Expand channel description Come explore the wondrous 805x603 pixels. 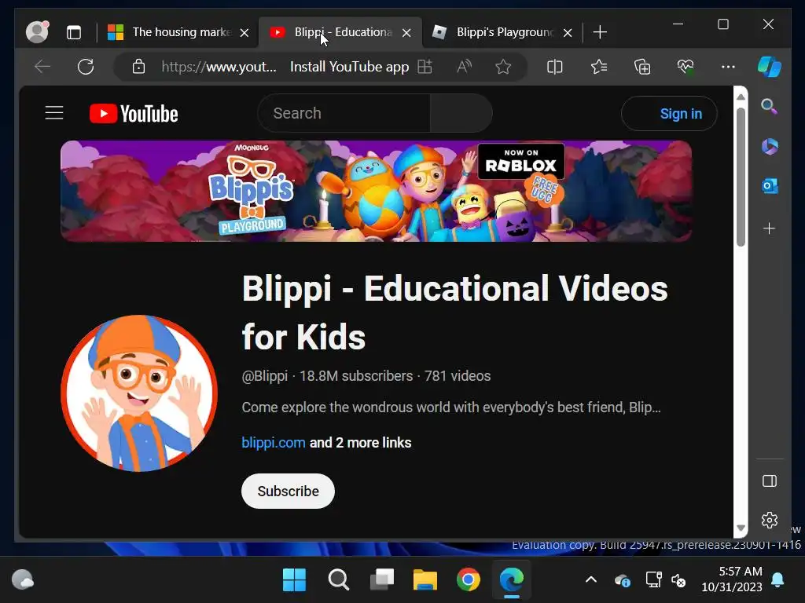click(450, 407)
